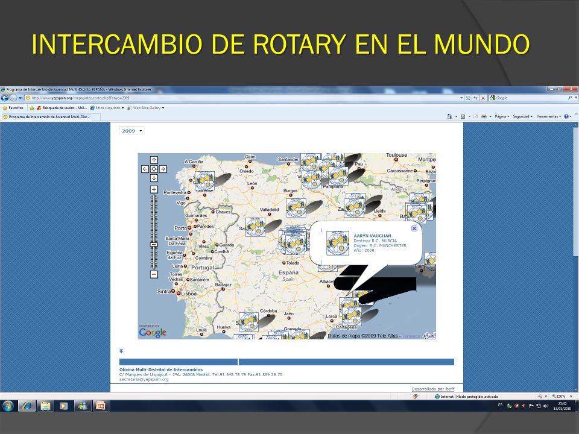The height and width of the screenshot is (434, 579).
Task: Open the recent pages dropdown beside Forward
Action: pyautogui.click(x=20, y=98)
